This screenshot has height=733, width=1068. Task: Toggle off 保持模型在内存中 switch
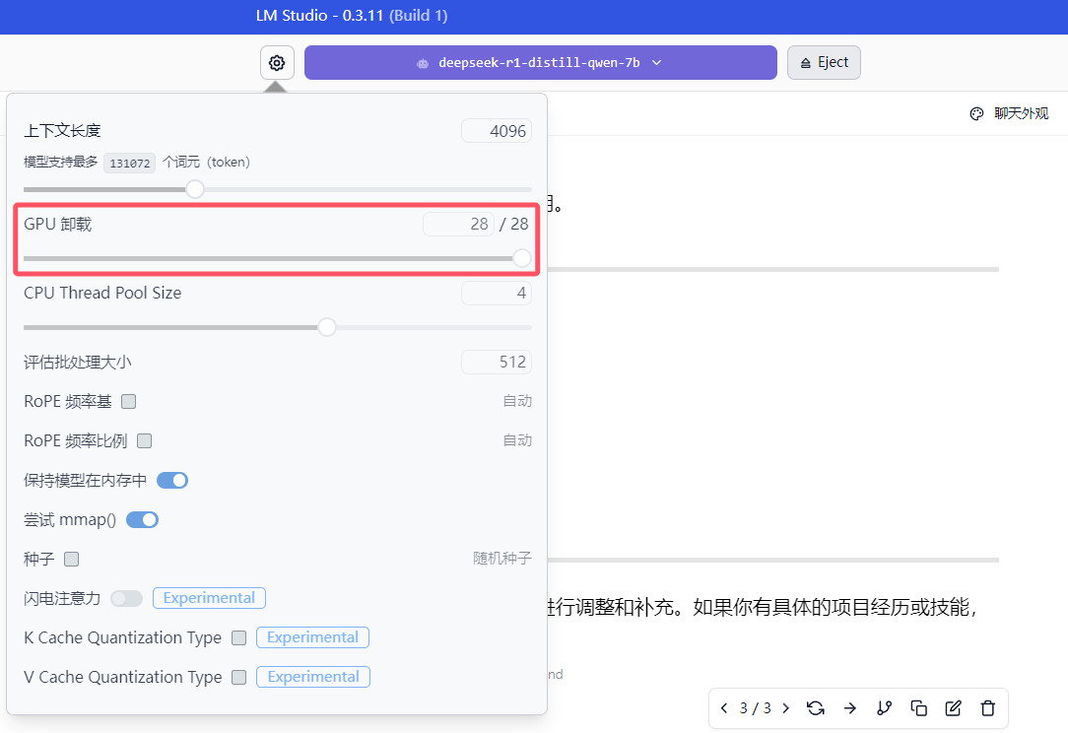coord(172,480)
